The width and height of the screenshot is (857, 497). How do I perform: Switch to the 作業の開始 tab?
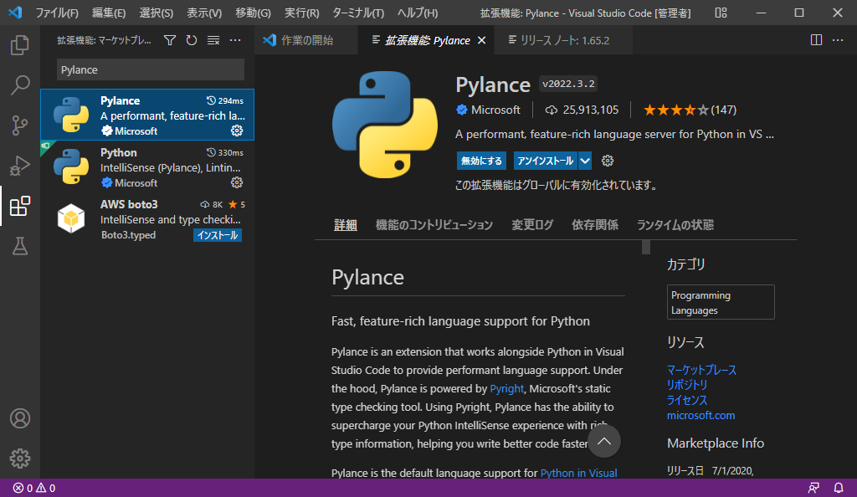pyautogui.click(x=306, y=40)
